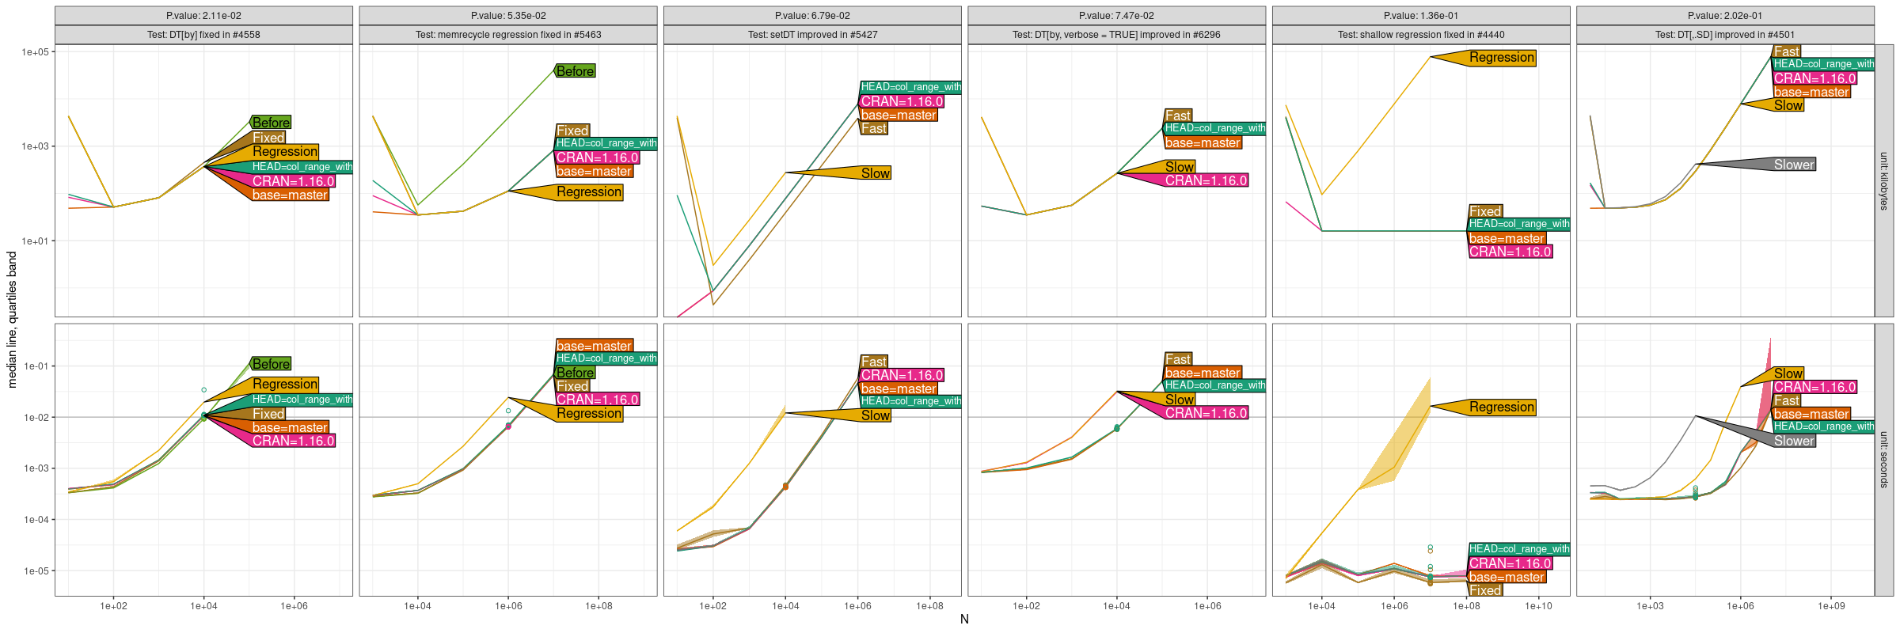
Task: Click "Regression" label in shallow seconds panel
Action: (x=1502, y=407)
